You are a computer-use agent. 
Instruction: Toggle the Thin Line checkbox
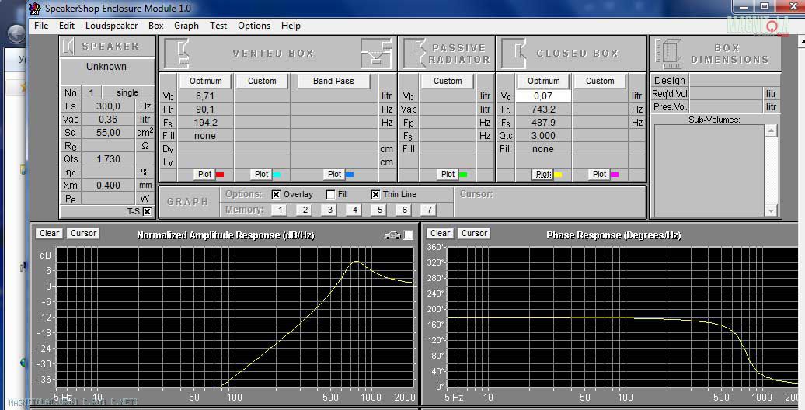[375, 194]
